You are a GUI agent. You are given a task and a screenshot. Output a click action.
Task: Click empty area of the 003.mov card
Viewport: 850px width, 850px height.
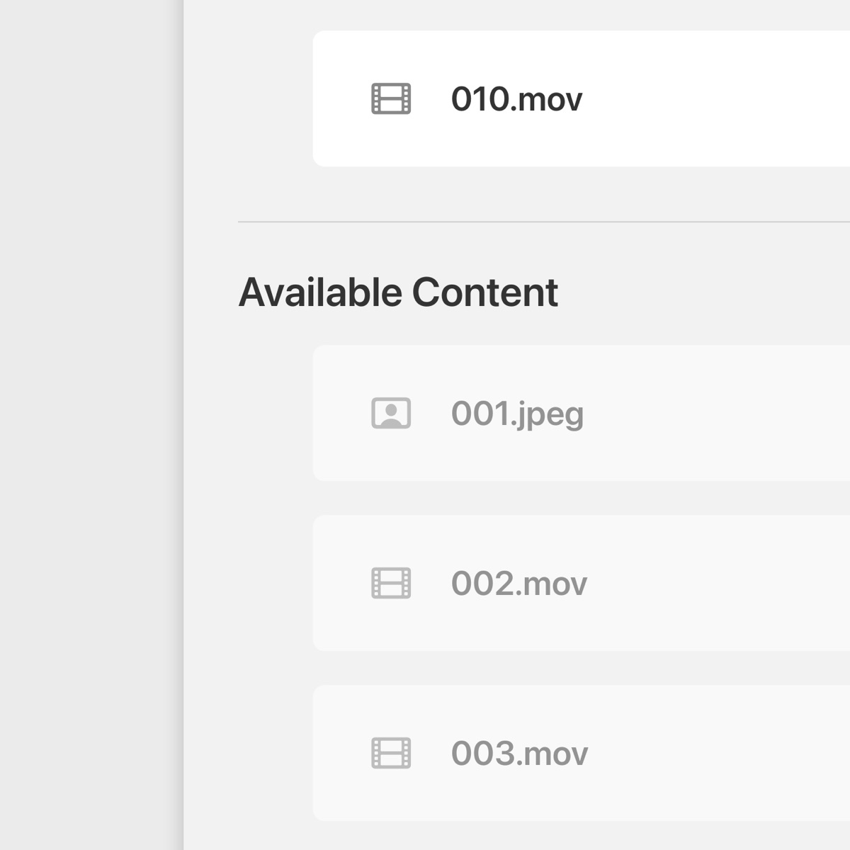pyautogui.click(x=715, y=753)
